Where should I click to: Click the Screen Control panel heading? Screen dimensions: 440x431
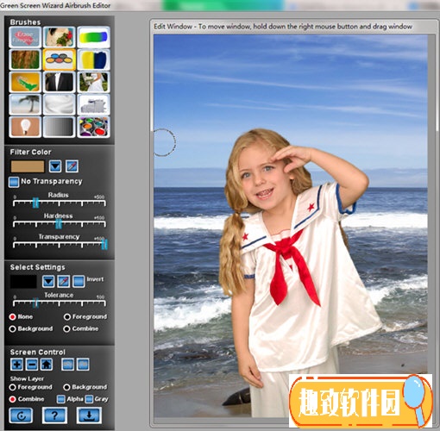pos(38,352)
